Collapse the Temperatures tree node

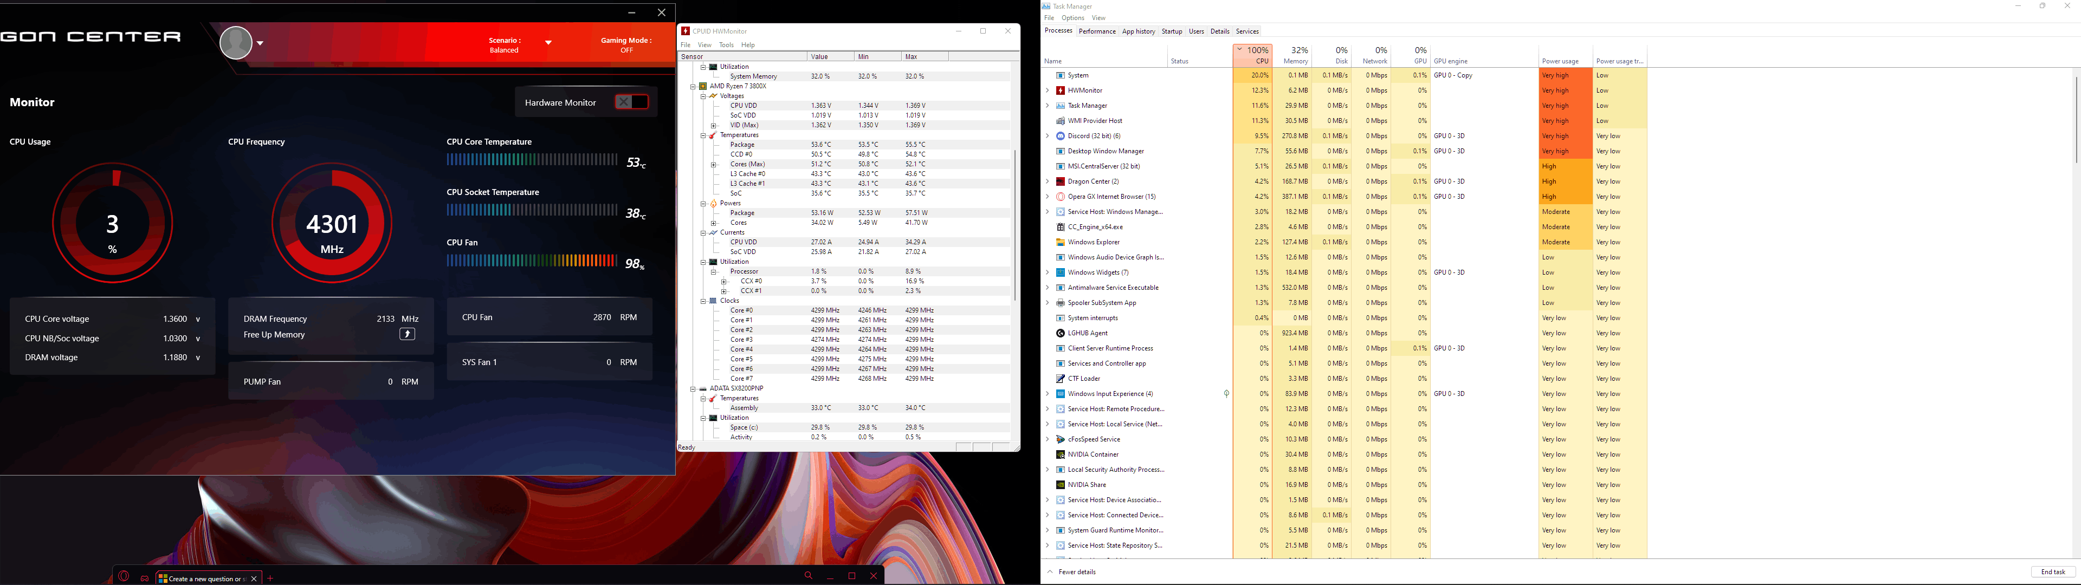pos(703,135)
